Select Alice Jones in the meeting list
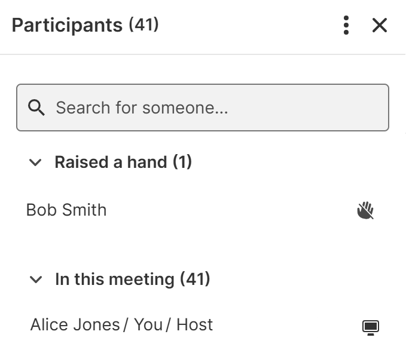 pyautogui.click(x=75, y=325)
